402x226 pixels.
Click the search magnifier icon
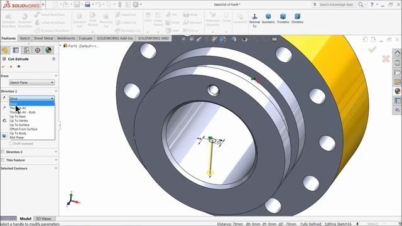tap(361, 4)
